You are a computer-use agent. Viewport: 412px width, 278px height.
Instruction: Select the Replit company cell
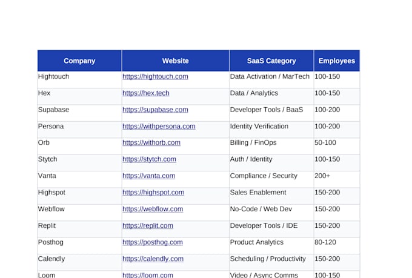(79, 229)
